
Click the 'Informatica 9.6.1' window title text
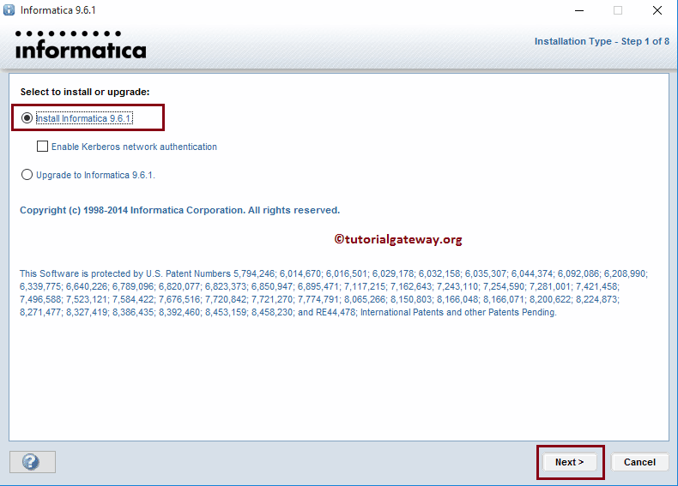58,10
